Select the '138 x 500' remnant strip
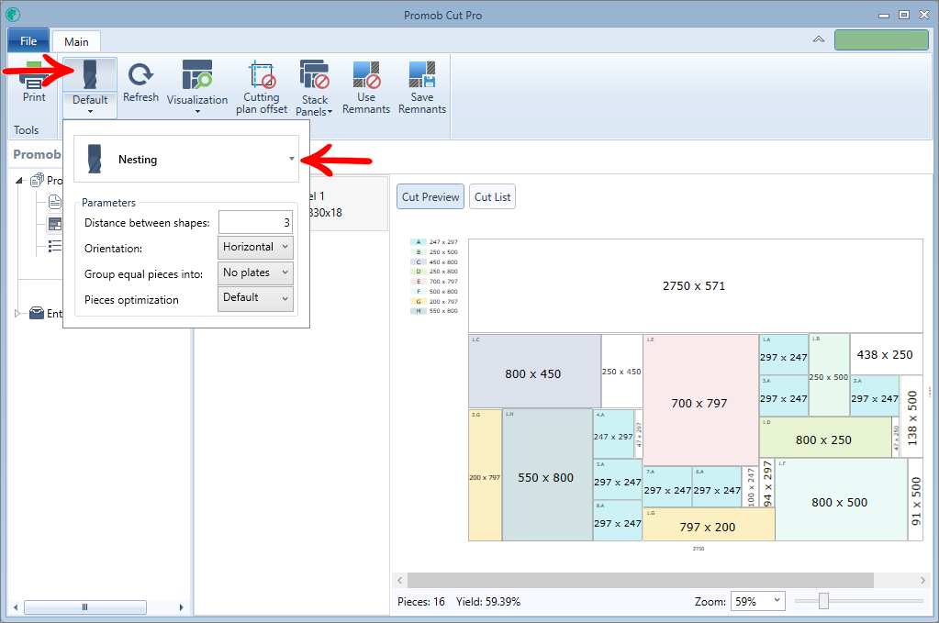 tap(911, 417)
